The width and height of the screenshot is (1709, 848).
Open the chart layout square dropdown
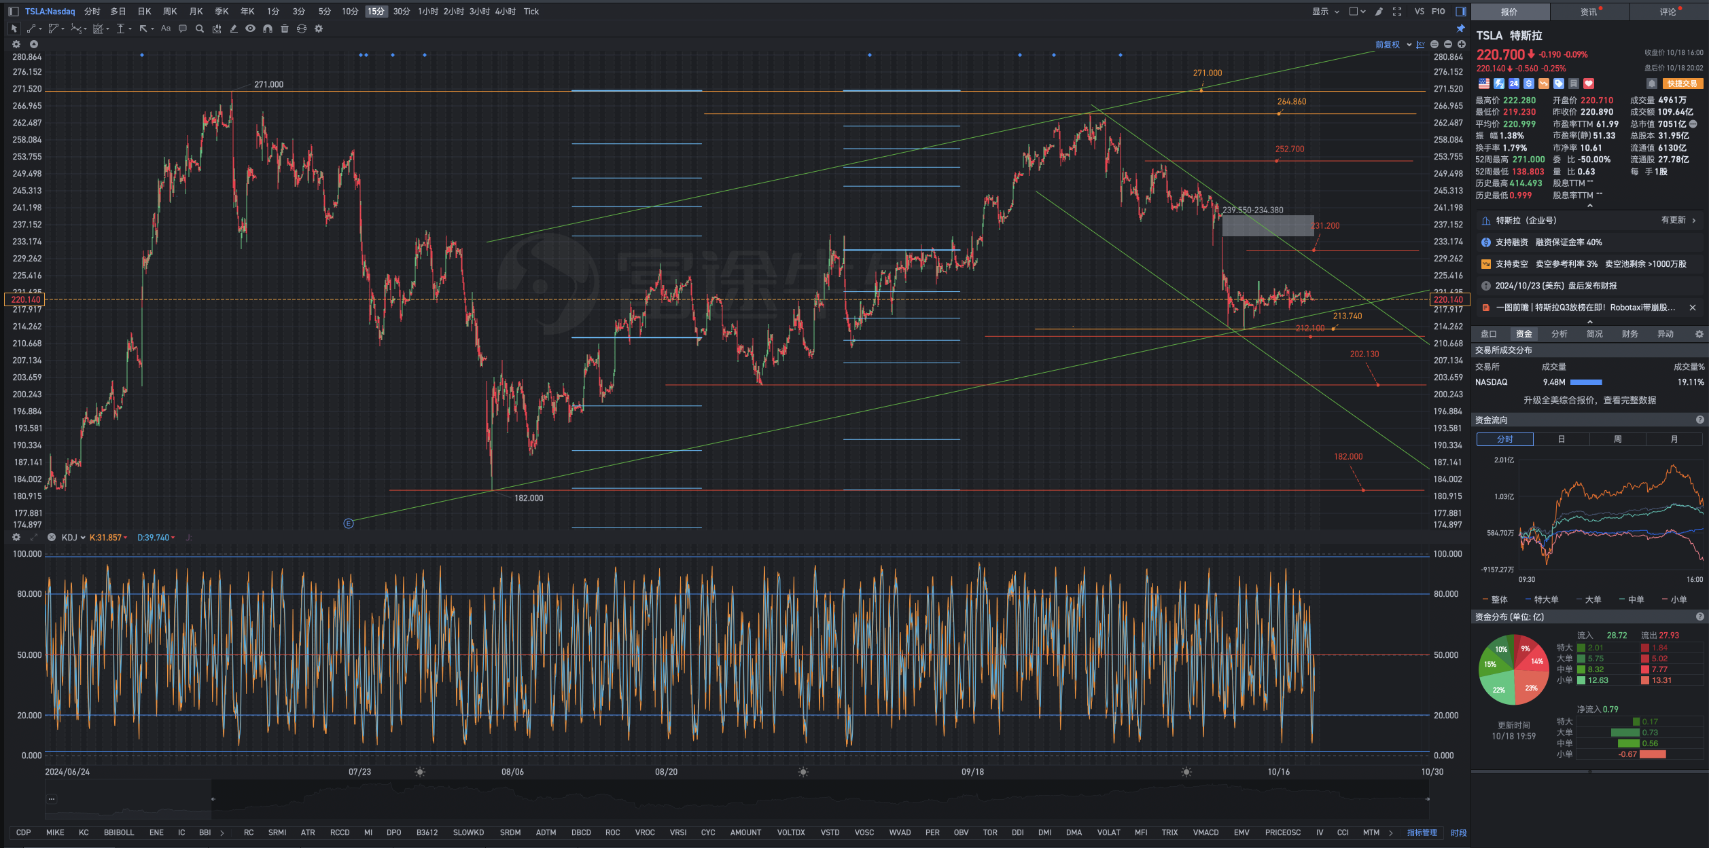[x=1357, y=12]
